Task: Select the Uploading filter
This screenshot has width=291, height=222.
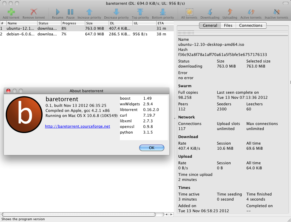Action: point(230,12)
